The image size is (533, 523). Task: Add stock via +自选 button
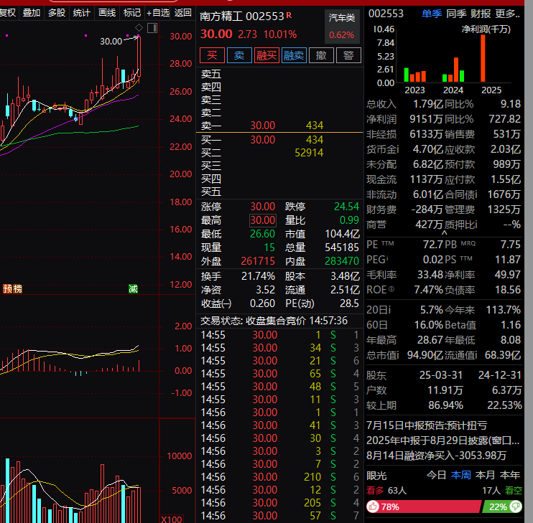click(x=158, y=13)
